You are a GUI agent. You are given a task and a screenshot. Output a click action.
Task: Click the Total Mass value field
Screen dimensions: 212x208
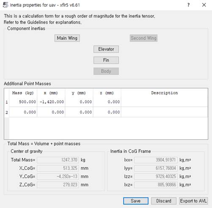tap(58, 160)
